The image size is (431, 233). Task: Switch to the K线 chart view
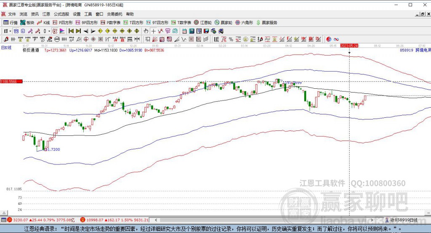point(43,23)
